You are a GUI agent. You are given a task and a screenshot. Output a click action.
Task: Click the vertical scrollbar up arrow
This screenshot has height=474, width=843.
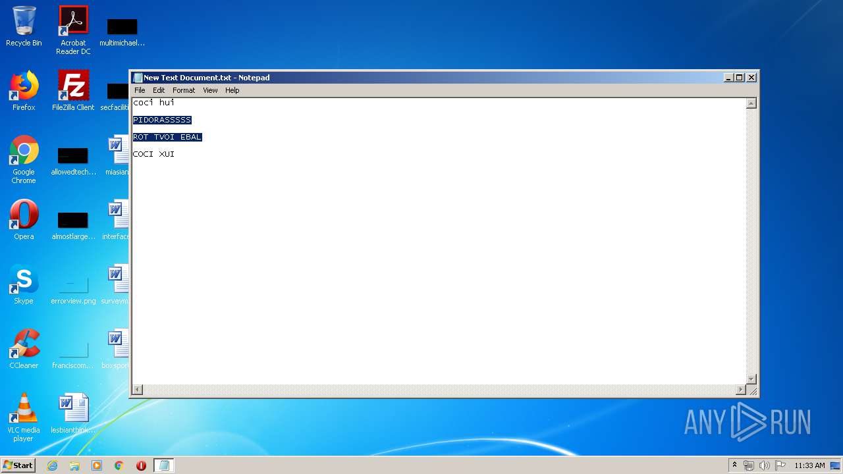tap(751, 103)
